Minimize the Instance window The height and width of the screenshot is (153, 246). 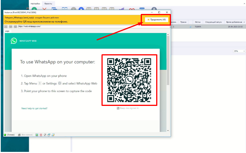coord(152,12)
